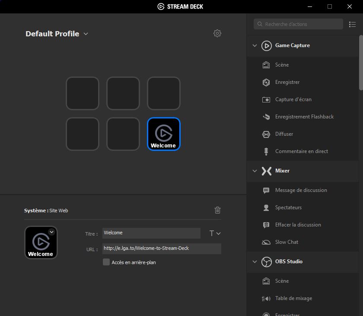Delete the Welcome action with trash icon
The image size is (363, 316).
[217, 210]
